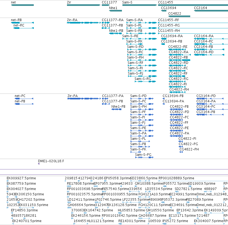The width and height of the screenshot is (228, 225).
Task: Click the Nhe1-RB transcript
Action: click(x=115, y=33)
